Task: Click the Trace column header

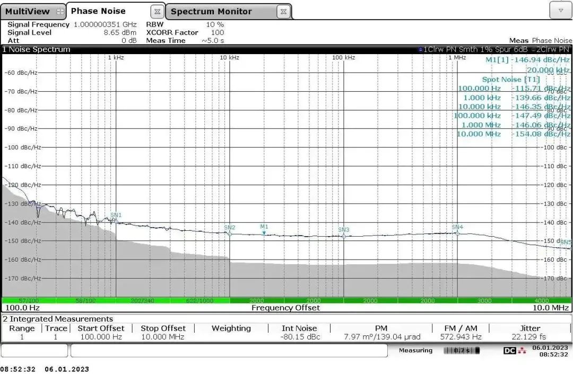Action: point(56,328)
